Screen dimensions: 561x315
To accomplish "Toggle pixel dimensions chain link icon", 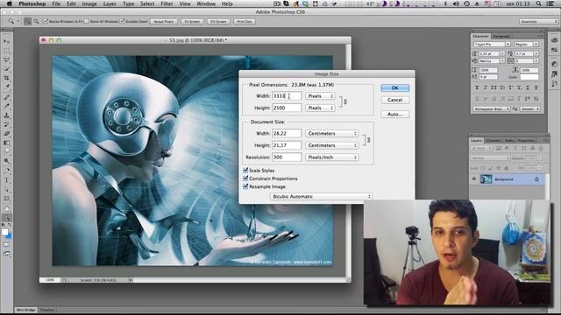I will 345,101.
